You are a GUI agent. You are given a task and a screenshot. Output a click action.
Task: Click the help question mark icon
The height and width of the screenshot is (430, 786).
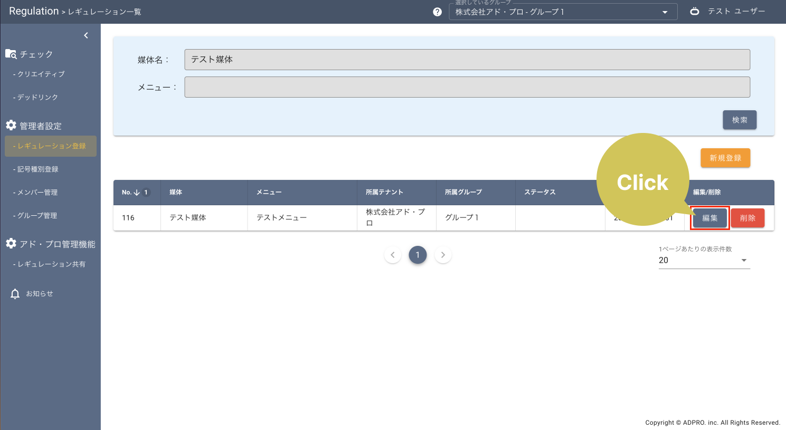click(437, 11)
